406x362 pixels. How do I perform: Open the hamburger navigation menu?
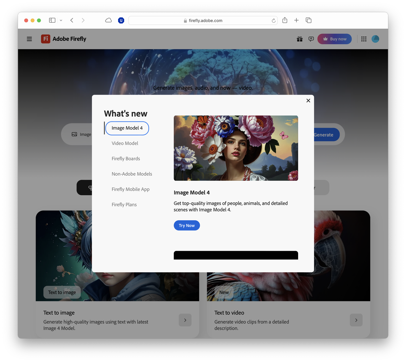[29, 39]
